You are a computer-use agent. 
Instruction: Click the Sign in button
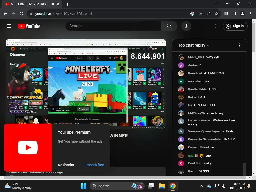coord(235,26)
